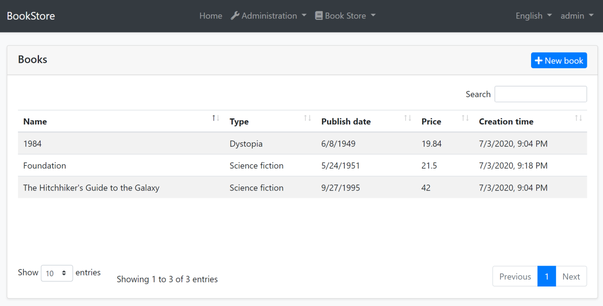The width and height of the screenshot is (603, 306).
Task: Click Publish date sort arrows icon
Action: pyautogui.click(x=408, y=118)
